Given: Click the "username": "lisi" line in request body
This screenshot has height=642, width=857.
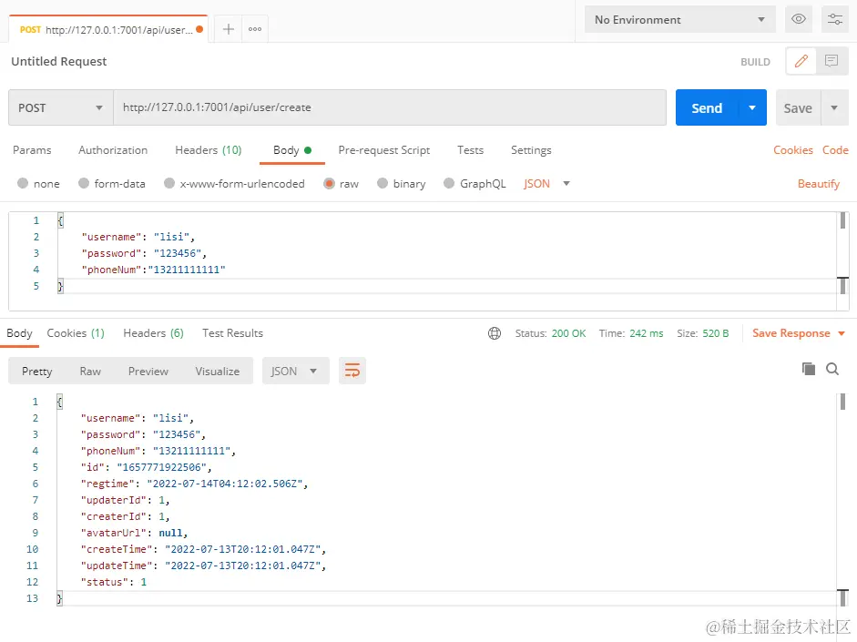Looking at the screenshot, I should click(138, 237).
